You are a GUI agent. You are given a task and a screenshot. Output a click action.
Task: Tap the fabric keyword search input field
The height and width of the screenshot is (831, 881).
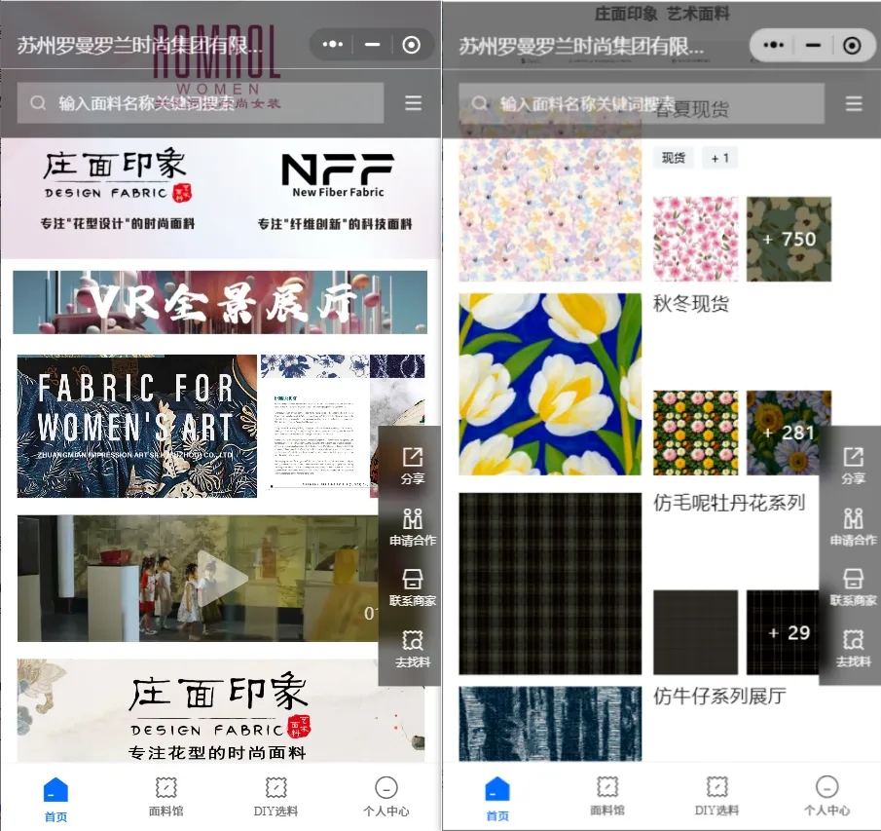pyautogui.click(x=195, y=102)
